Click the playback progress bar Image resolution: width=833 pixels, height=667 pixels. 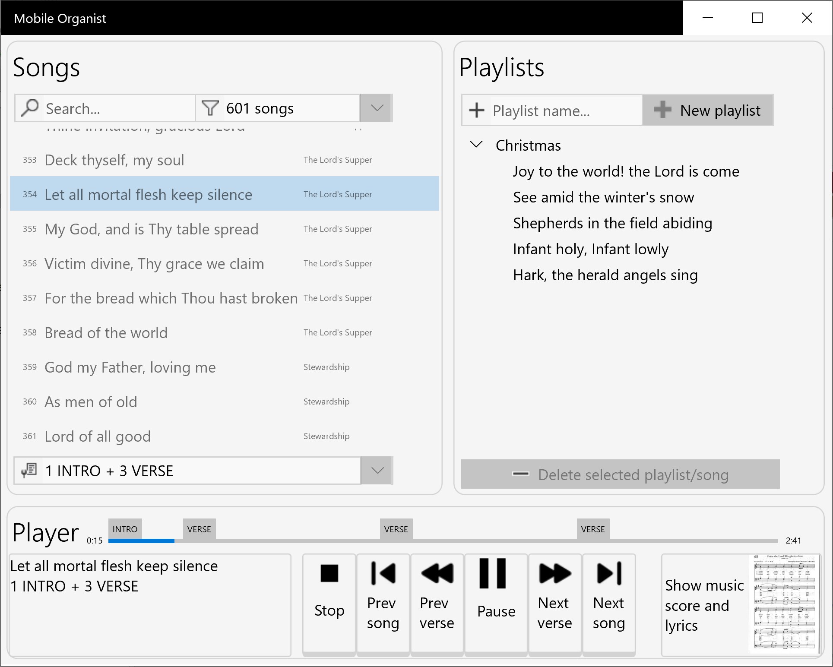point(443,541)
